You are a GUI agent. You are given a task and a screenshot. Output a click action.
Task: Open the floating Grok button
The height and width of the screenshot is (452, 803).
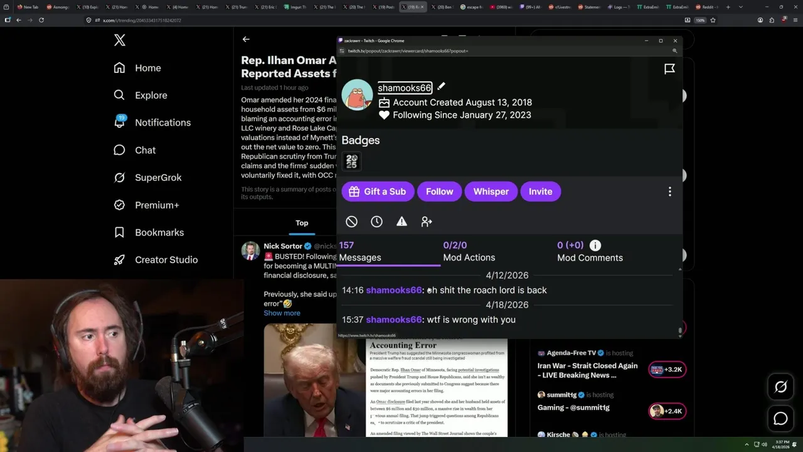780,387
